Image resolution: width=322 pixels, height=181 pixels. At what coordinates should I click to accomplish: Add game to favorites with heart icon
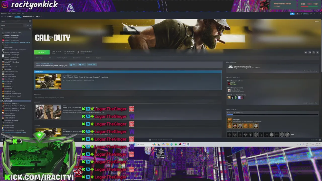click(x=317, y=52)
